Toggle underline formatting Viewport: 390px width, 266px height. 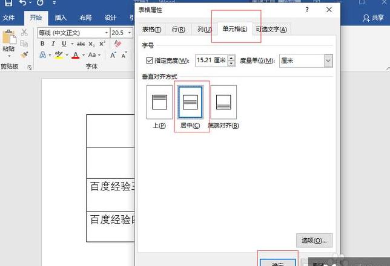tap(64, 44)
